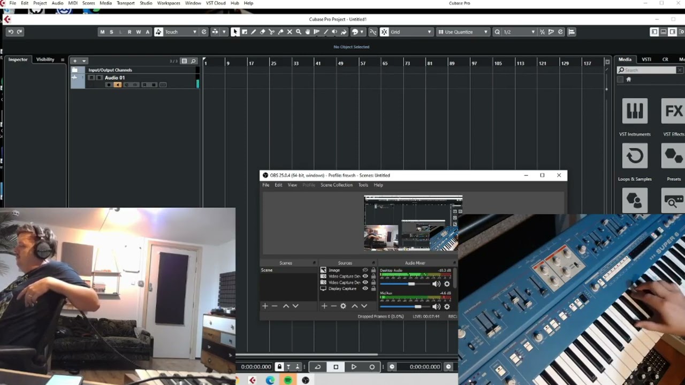Open Use Quantize dropdown

pyautogui.click(x=463, y=32)
